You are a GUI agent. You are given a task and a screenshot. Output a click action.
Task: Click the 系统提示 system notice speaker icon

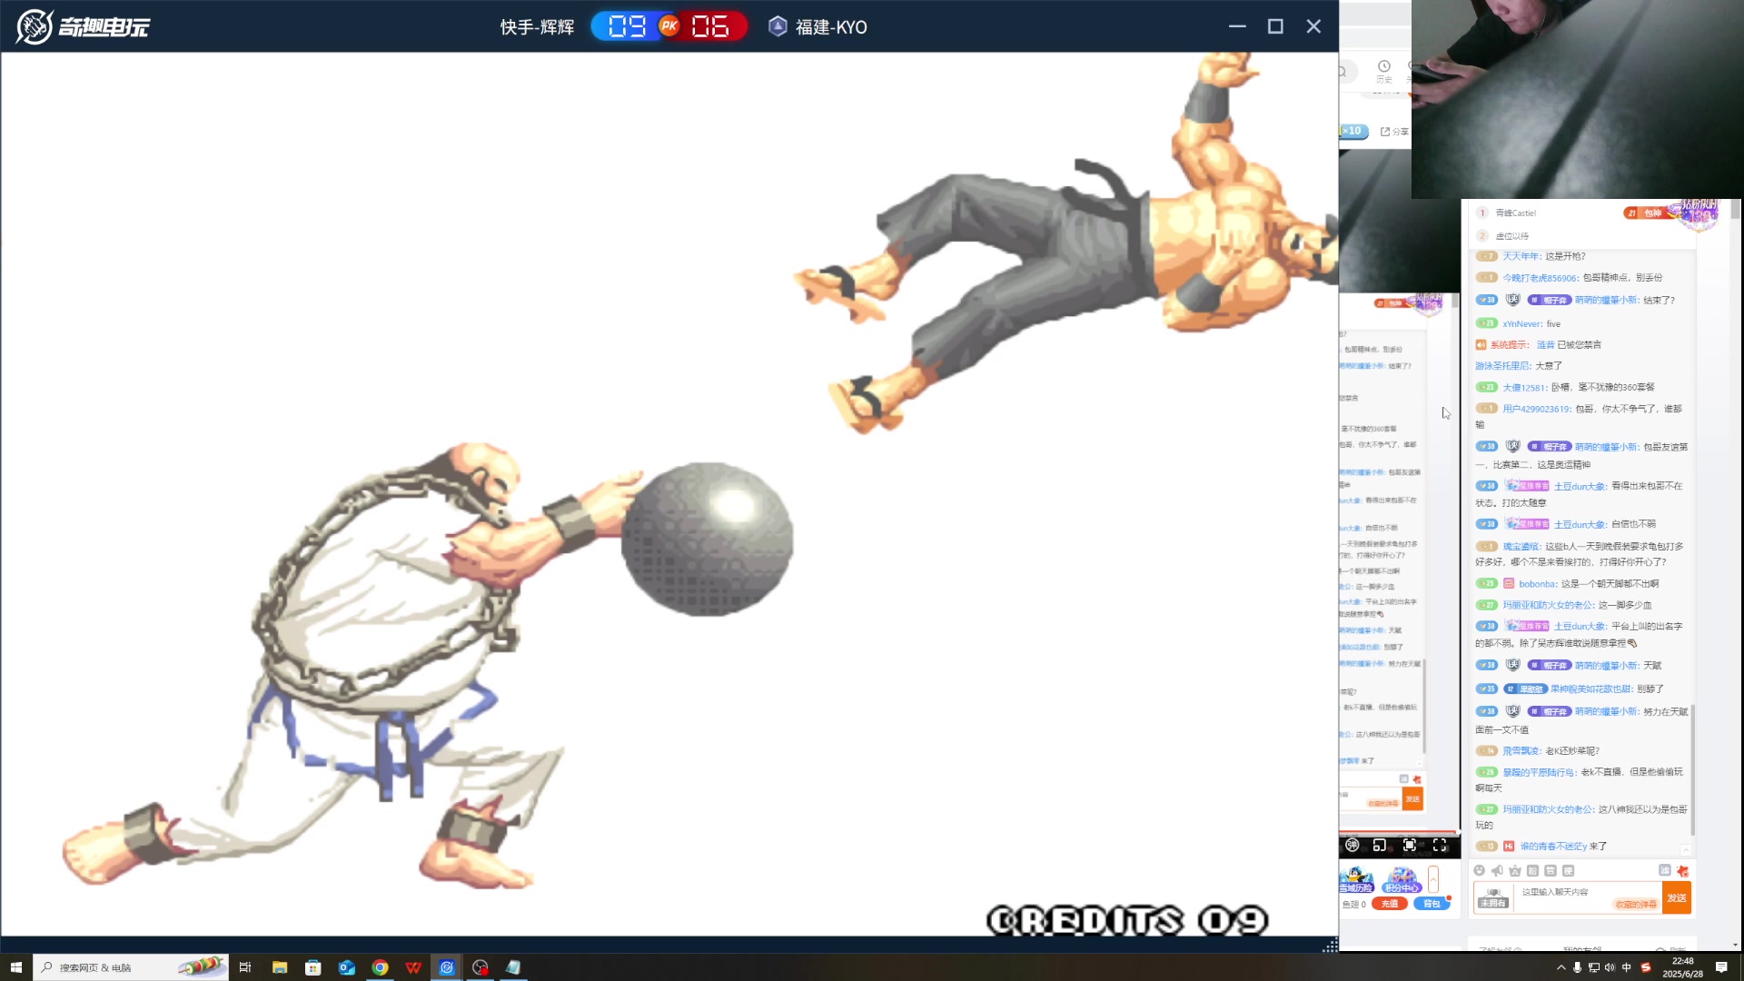[x=1481, y=345]
